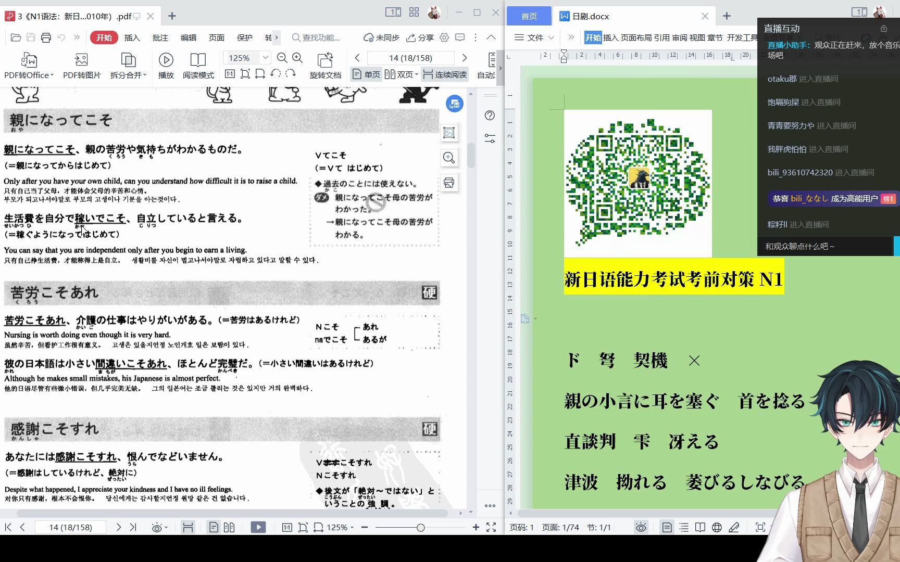Jump to last page in status bar
Viewport: 900px width, 562px height.
pyautogui.click(x=133, y=527)
